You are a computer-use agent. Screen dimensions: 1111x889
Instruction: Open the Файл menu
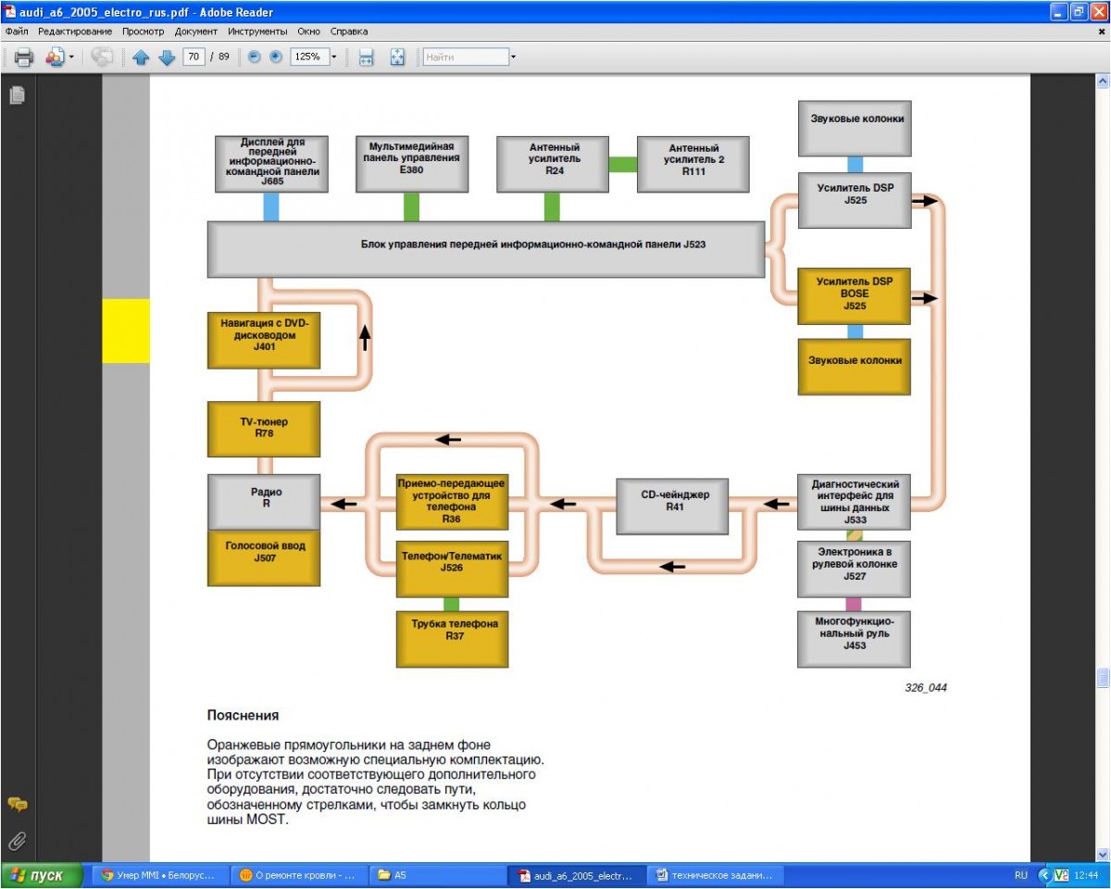pos(17,31)
